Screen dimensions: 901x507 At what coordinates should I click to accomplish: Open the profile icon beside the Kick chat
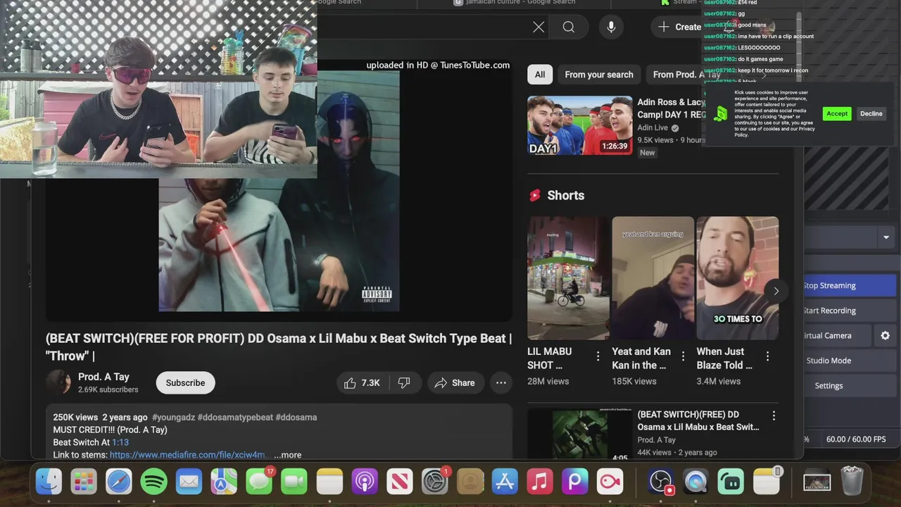pos(767,27)
